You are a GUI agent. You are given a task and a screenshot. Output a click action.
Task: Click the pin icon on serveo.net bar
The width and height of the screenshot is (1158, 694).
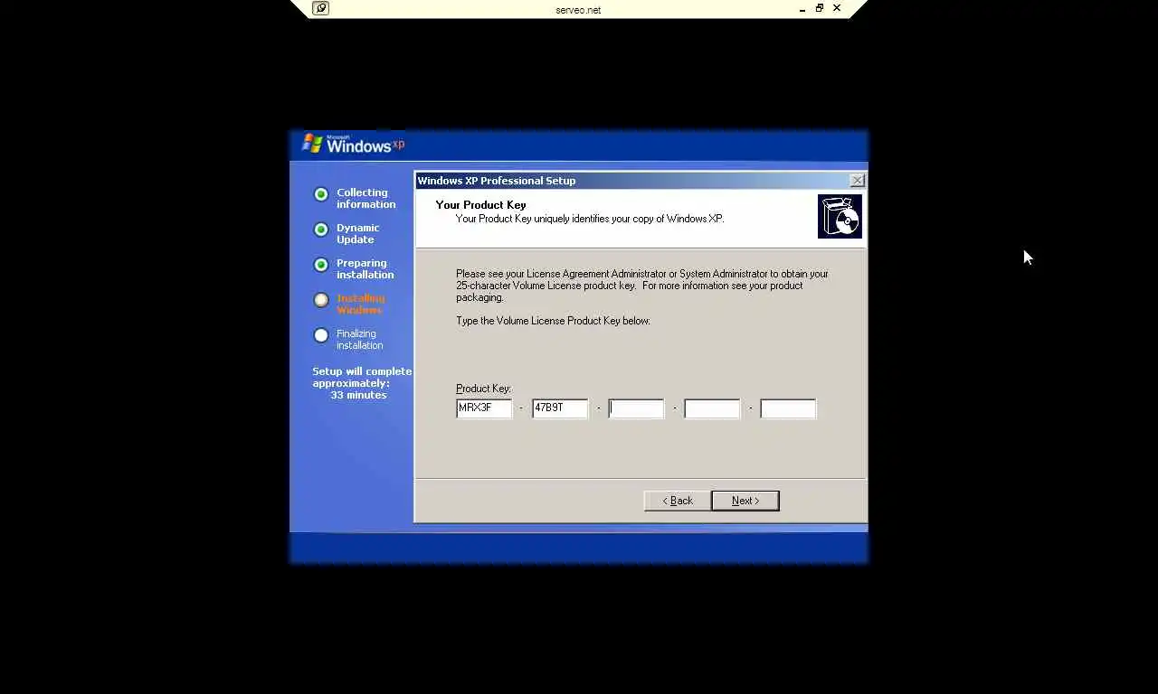[320, 8]
